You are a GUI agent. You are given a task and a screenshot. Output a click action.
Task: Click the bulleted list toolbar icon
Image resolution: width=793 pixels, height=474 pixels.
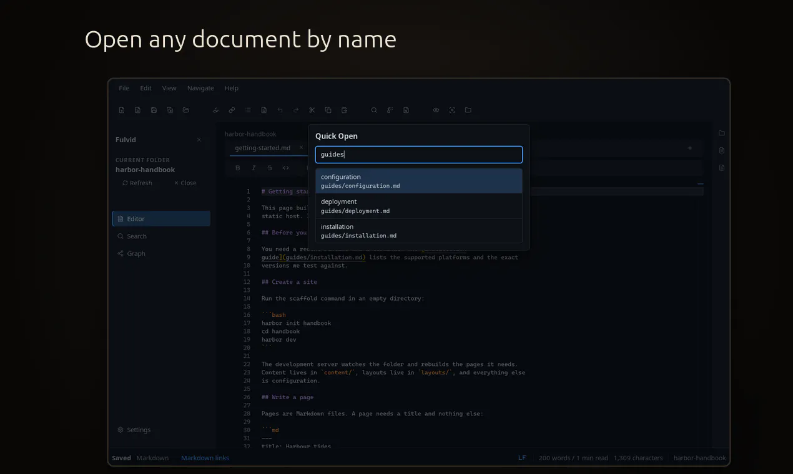point(248,110)
